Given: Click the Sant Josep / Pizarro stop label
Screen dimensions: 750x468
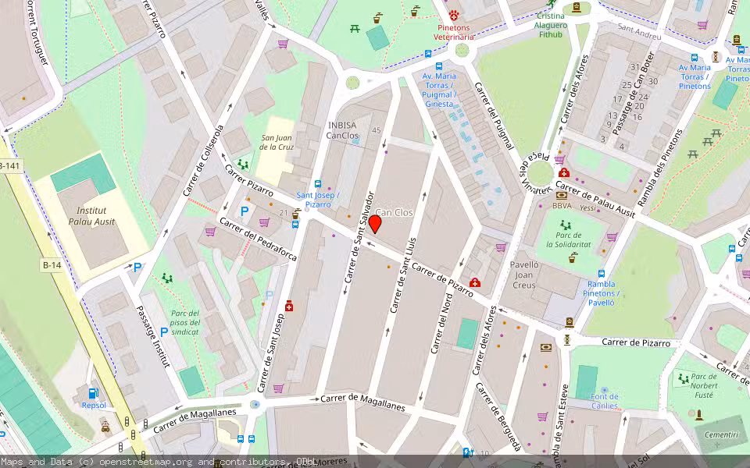Looking at the screenshot, I should coord(318,200).
